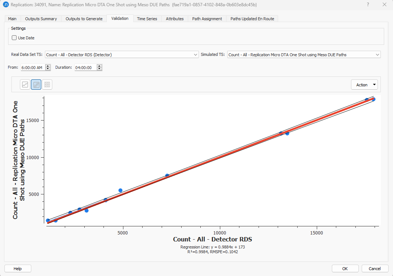Viewport: 393px width, 276px height.
Task: Switch to the grid data view icon
Action: pos(47,84)
